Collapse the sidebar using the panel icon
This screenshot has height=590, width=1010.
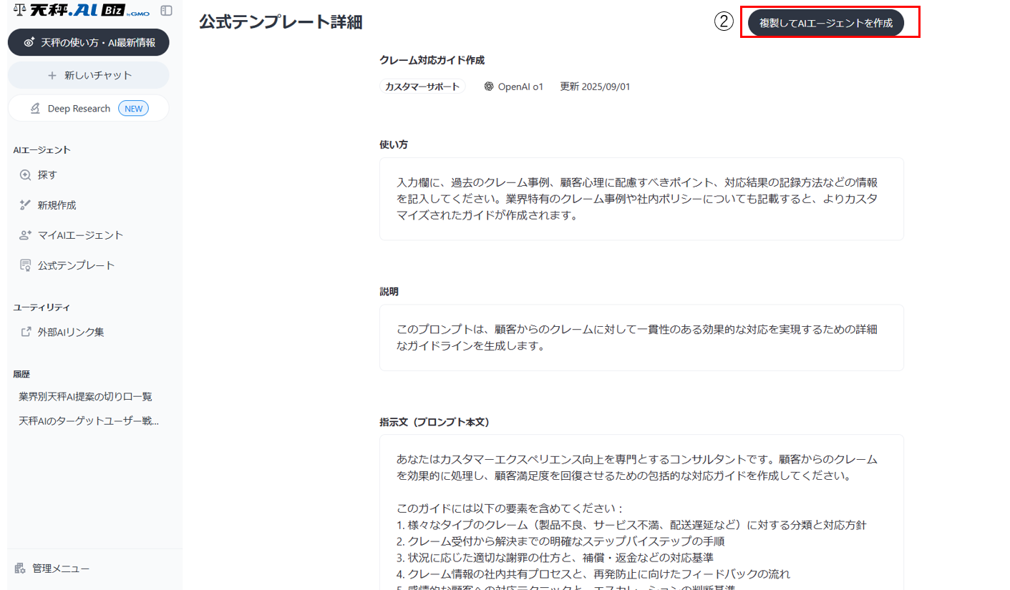click(x=166, y=11)
